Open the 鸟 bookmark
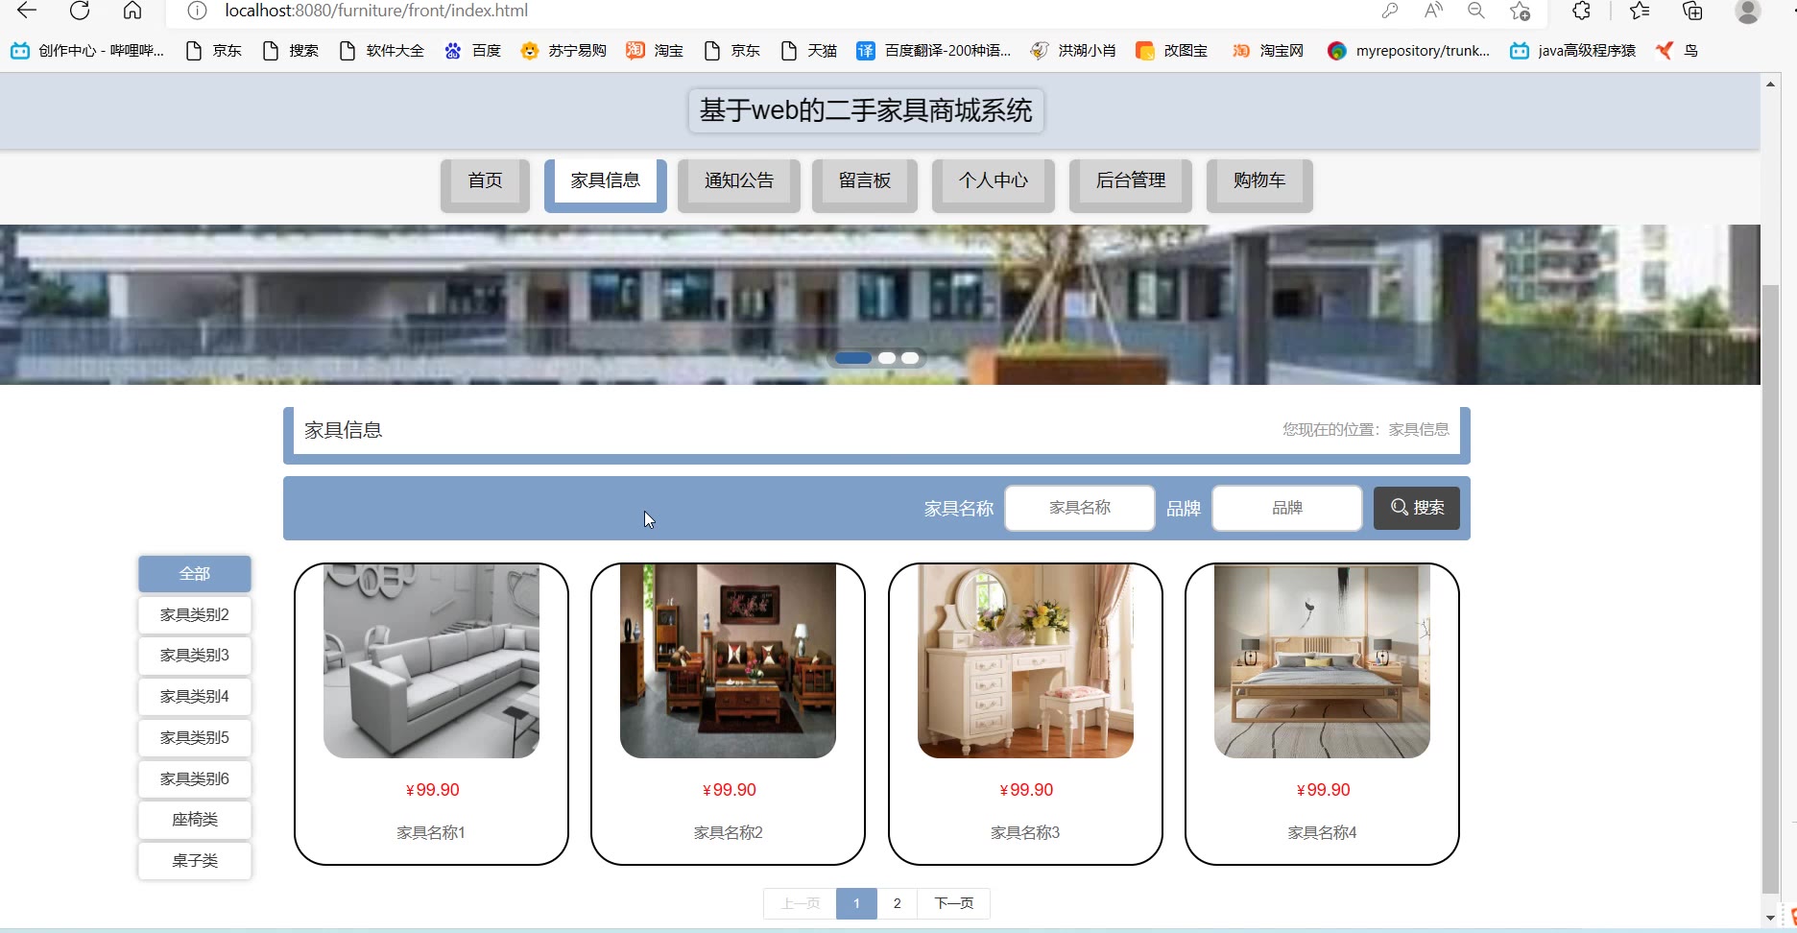Viewport: 1797px width, 933px height. [1677, 51]
